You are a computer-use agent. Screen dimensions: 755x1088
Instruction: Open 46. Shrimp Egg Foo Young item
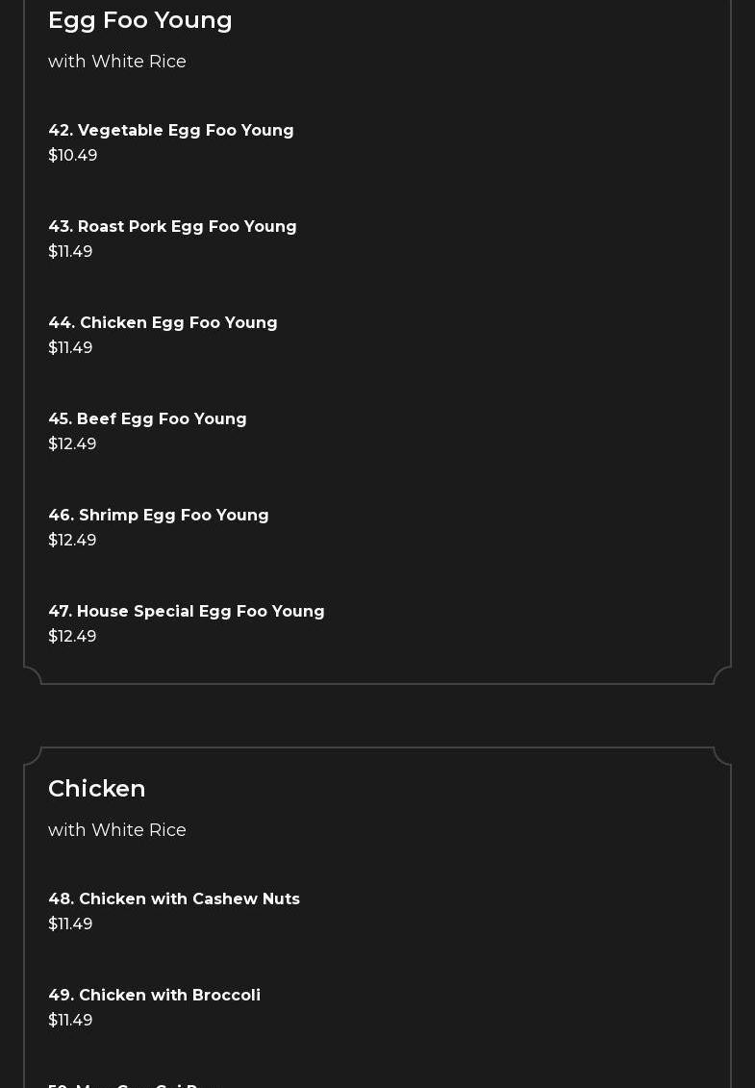point(159,516)
